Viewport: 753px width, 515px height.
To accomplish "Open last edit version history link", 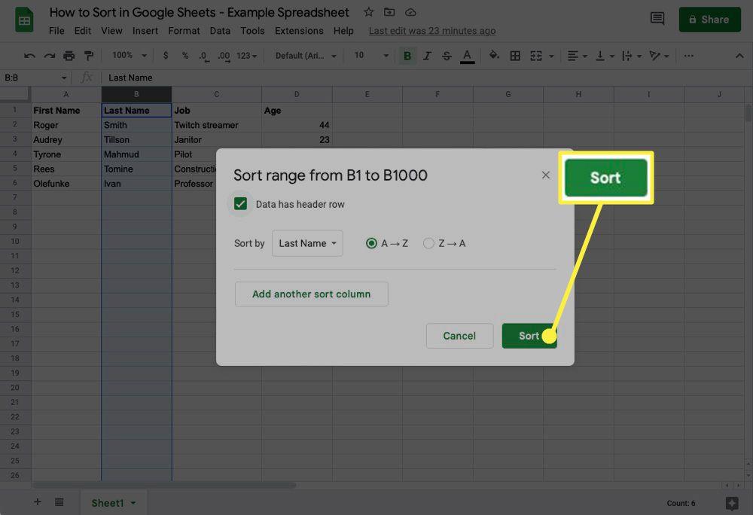I will pyautogui.click(x=432, y=31).
